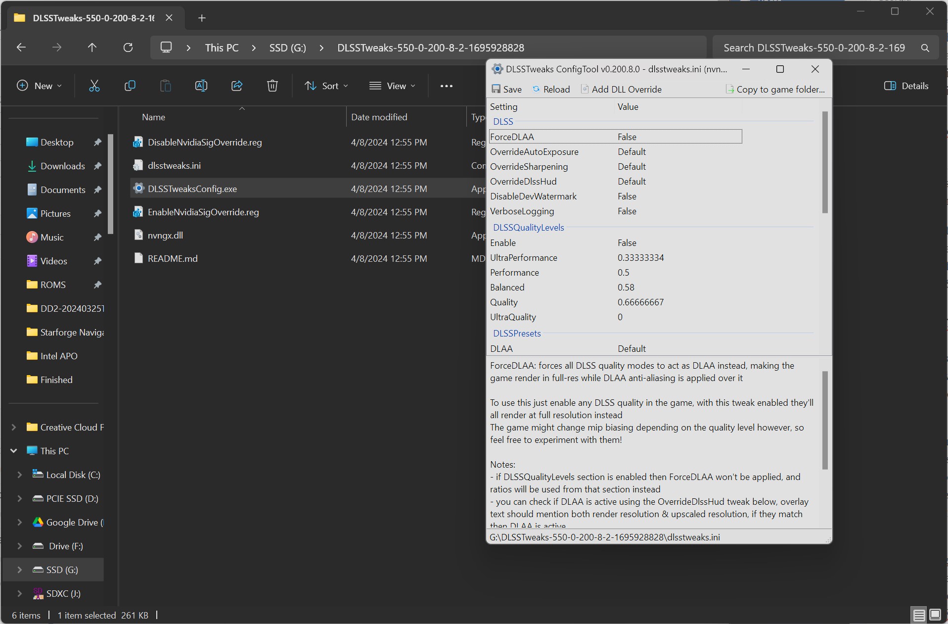The width and height of the screenshot is (948, 624).
Task: Select DLSSQualityLevels Enable value False
Action: tap(627, 242)
